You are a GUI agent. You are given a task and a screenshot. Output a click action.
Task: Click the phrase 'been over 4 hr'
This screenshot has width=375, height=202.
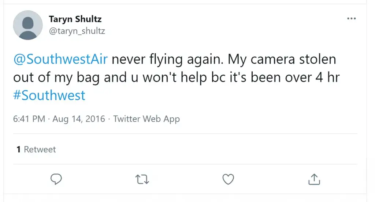pyautogui.click(x=295, y=77)
